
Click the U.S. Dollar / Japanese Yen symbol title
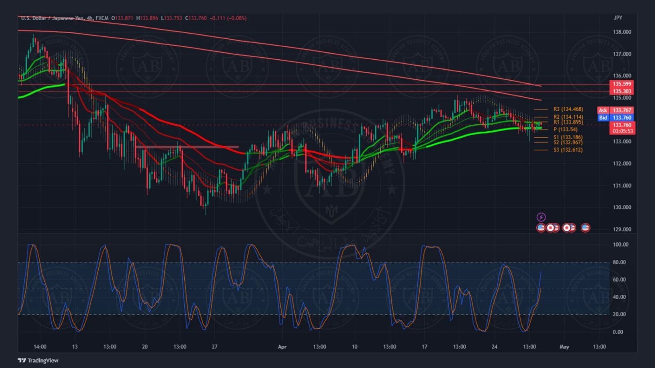(52, 18)
